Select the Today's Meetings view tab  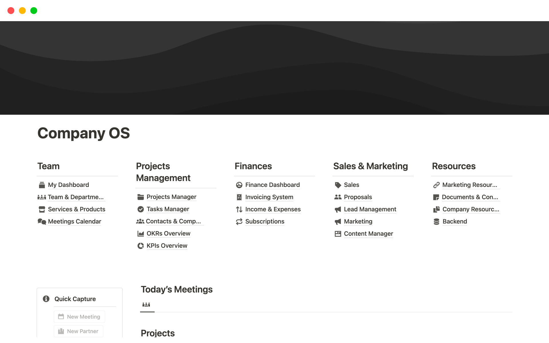(x=146, y=305)
